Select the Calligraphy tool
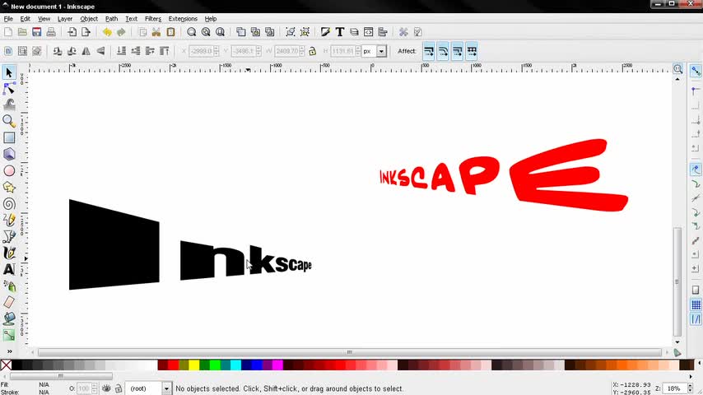Screen dimensions: 703x395 [9, 253]
